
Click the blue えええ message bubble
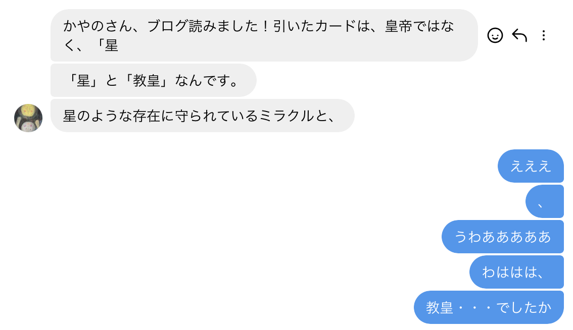[x=531, y=166]
